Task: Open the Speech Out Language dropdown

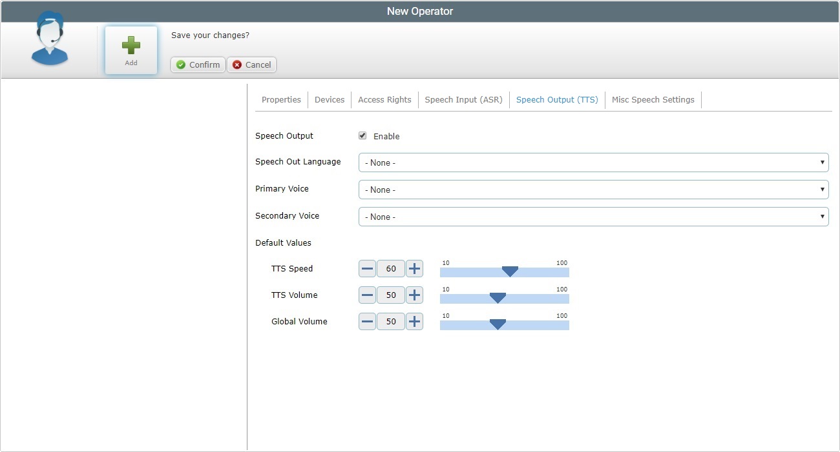Action: (593, 162)
